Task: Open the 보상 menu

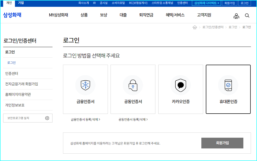Action: click(104, 15)
